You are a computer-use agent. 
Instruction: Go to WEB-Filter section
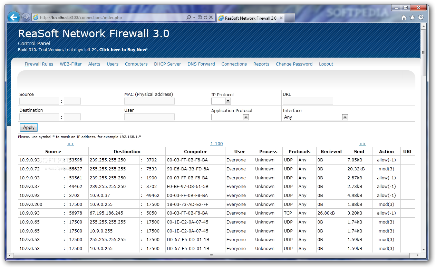[x=71, y=64]
